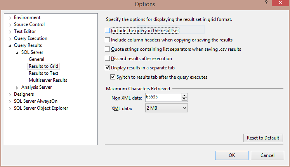Viewport: 290px width, 167px height.
Task: Expand the Environment tree node
Action: (10, 18)
